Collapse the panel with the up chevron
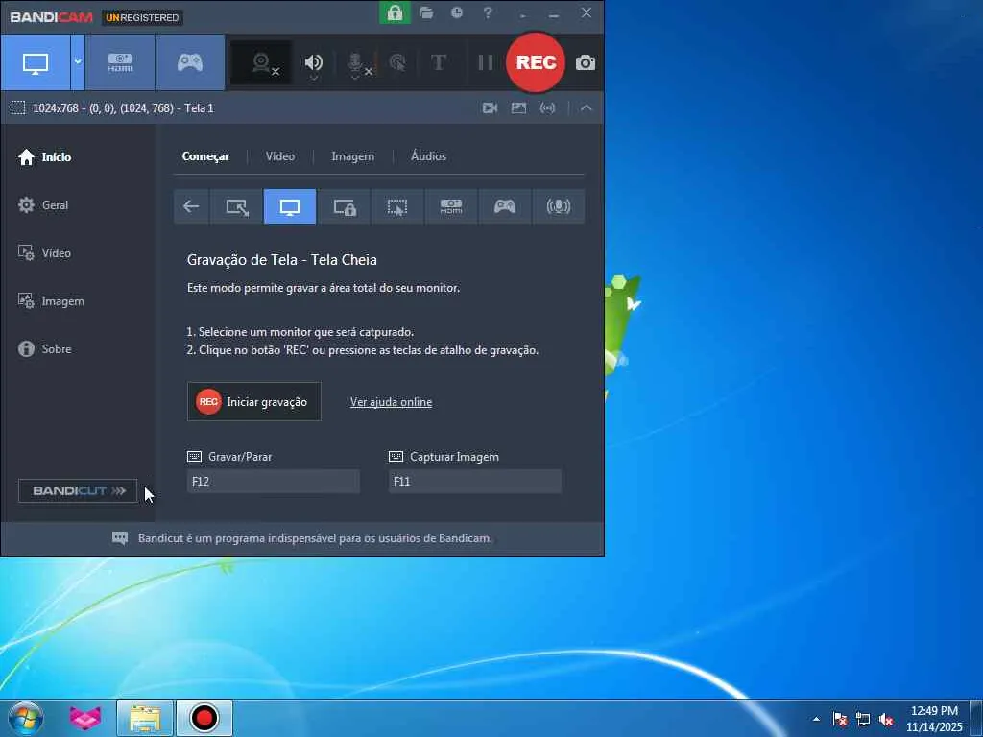 (x=587, y=107)
